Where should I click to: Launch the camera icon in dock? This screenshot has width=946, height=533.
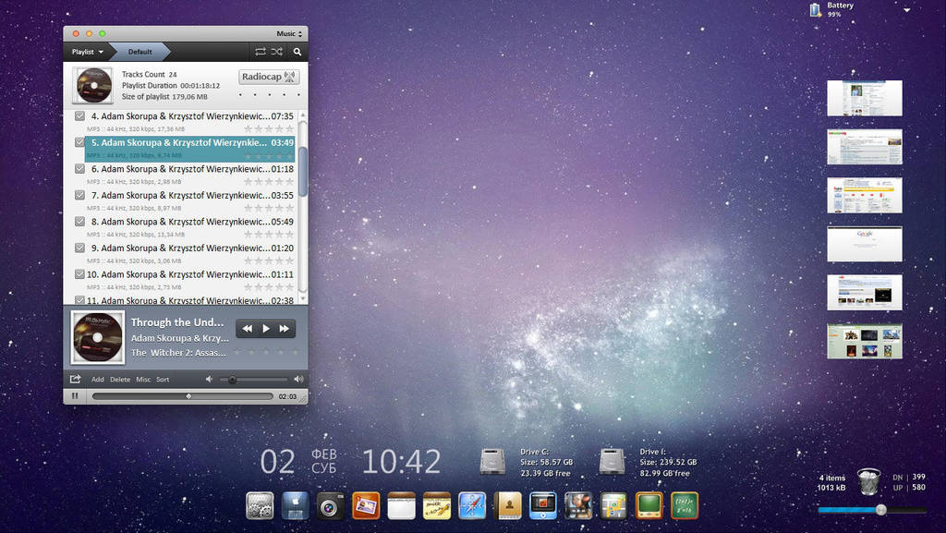(330, 506)
